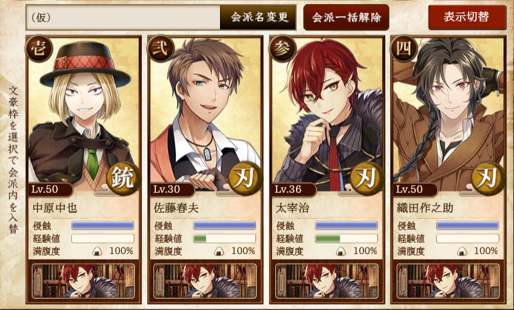Select the 壱 slot number badge
This screenshot has width=514, height=310.
[39, 49]
